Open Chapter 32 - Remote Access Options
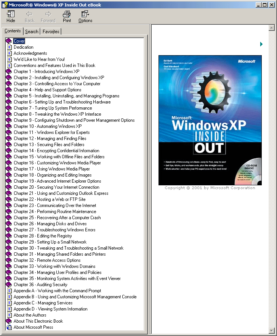The image size is (277, 336). point(47,260)
